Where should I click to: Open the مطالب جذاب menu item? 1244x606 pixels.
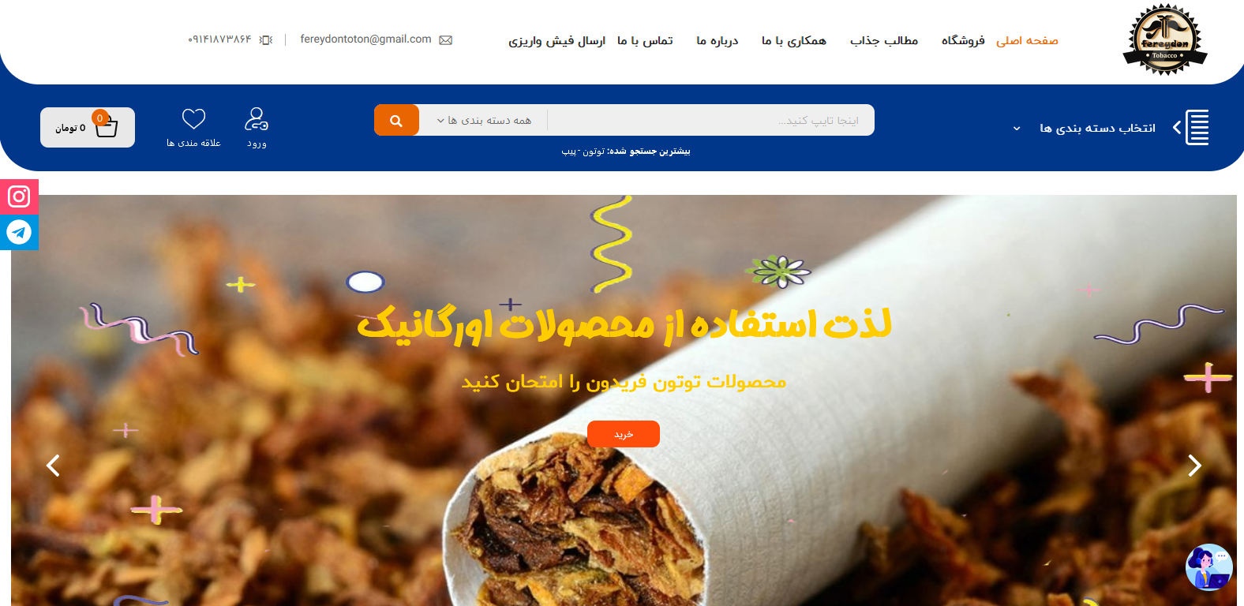pos(884,40)
